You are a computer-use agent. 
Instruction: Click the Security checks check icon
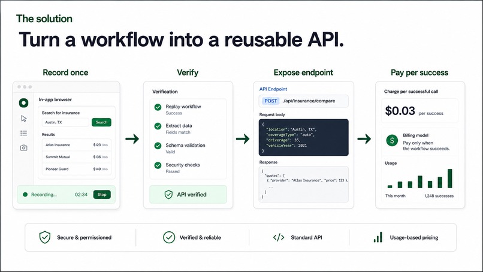158,165
